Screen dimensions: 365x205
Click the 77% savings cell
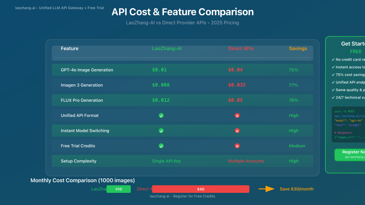(x=294, y=85)
